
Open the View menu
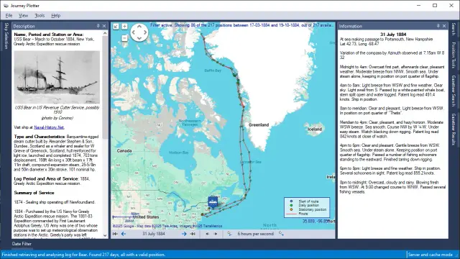pos(24,16)
